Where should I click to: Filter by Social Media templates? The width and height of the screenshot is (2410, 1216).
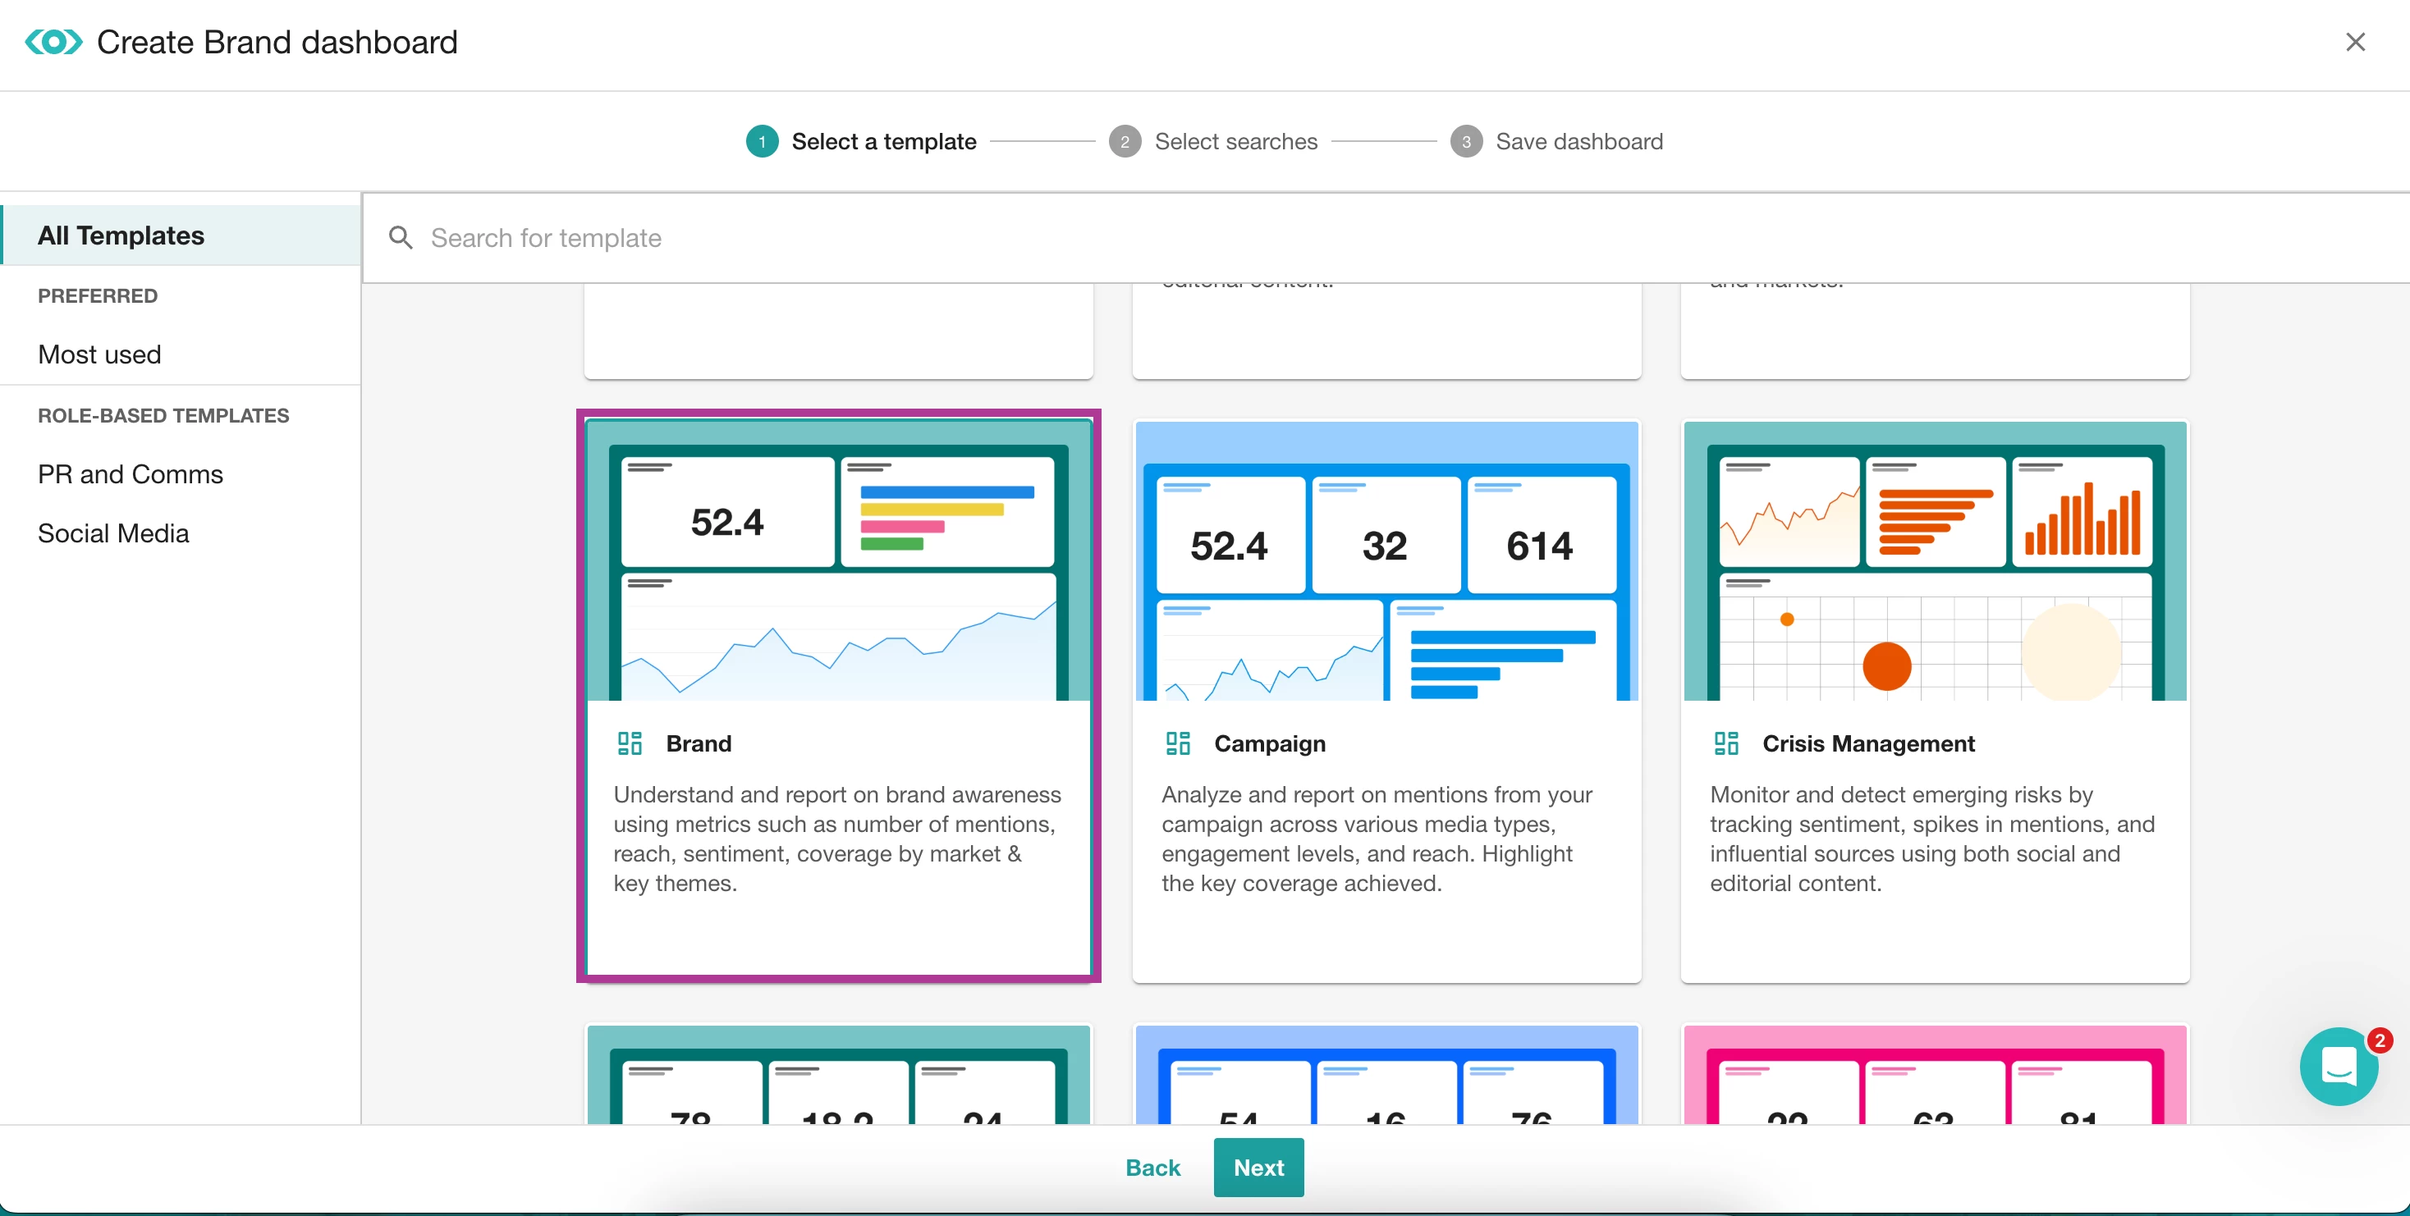(x=114, y=533)
